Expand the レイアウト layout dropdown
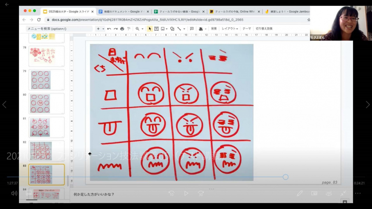This screenshot has height=209, width=372. click(230, 29)
